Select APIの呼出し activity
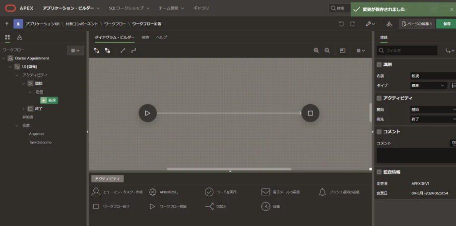456x226 pixels. 163,192
